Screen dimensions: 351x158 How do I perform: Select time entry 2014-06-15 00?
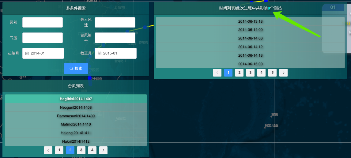click(250, 64)
